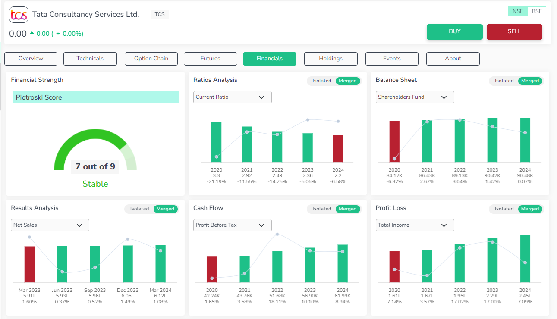Image resolution: width=557 pixels, height=319 pixels.
Task: Click the '90.48K' Shareholders Fund value
Action: pyautogui.click(x=525, y=176)
